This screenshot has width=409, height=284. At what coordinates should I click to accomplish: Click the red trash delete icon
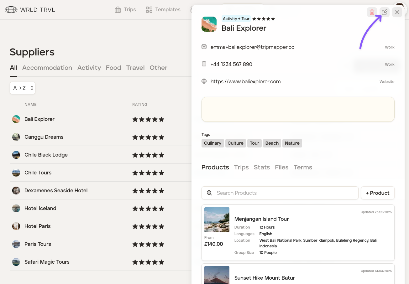(372, 12)
